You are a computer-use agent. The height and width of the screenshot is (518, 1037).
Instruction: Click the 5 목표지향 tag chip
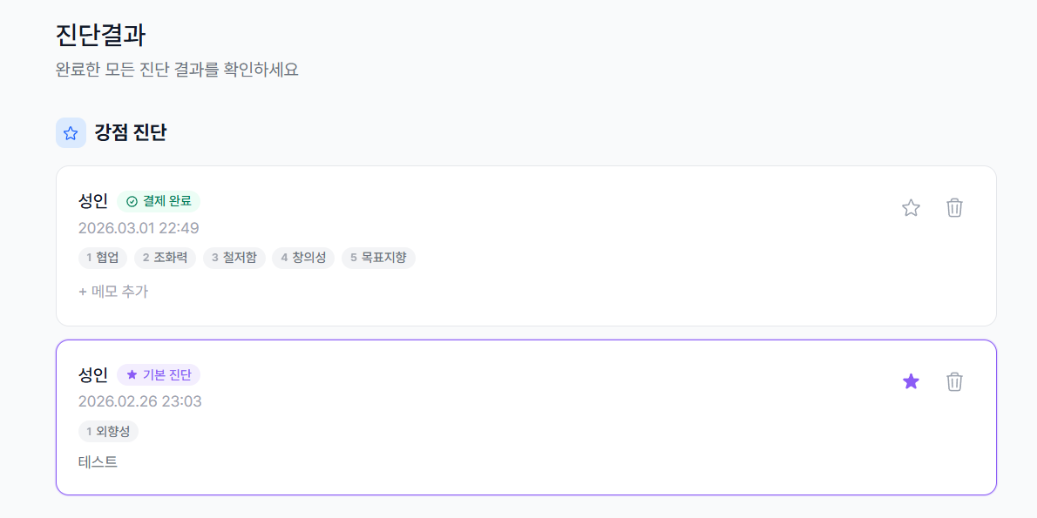tap(380, 258)
